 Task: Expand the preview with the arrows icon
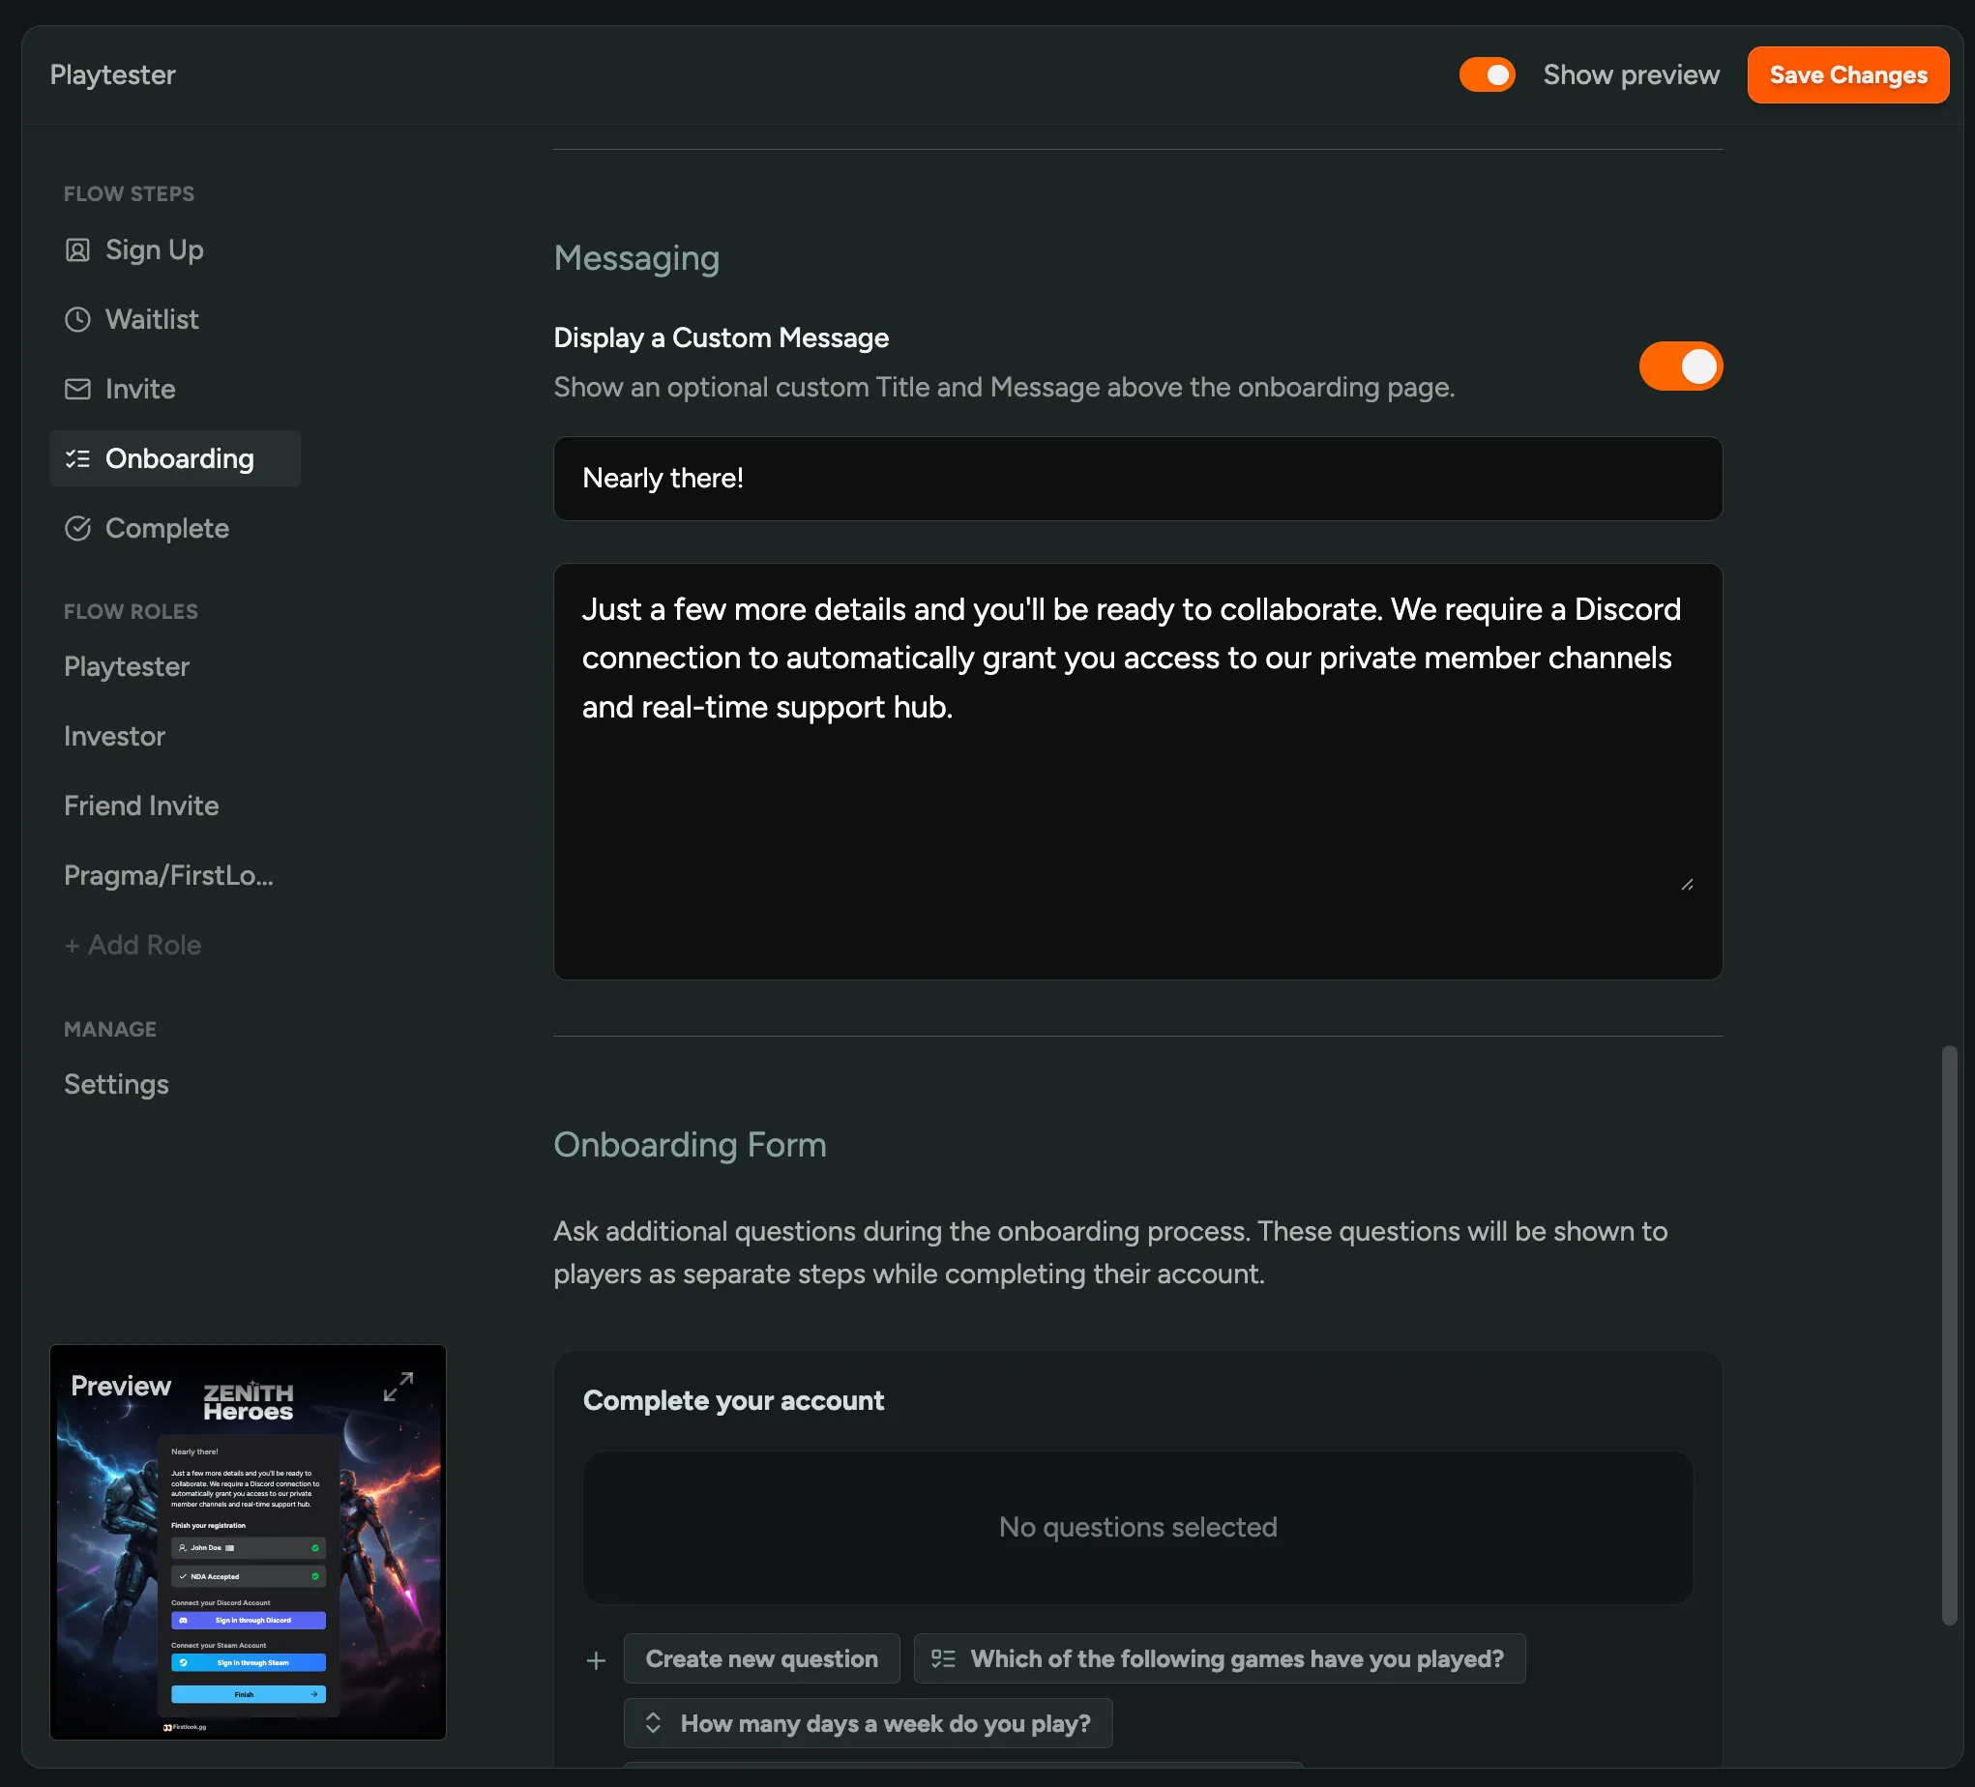[398, 1387]
